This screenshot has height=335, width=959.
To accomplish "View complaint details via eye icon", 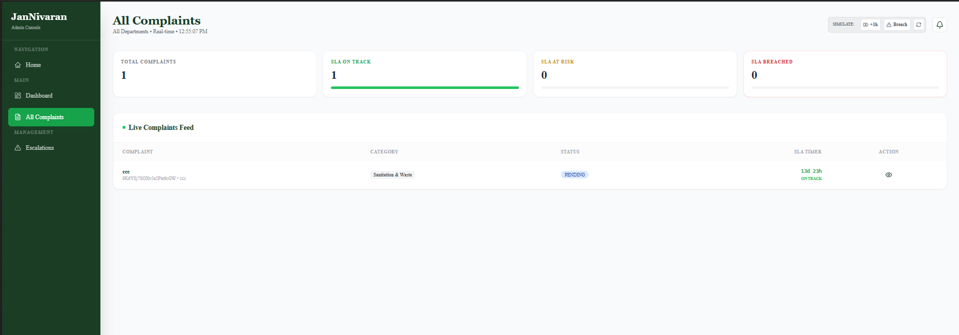I will (x=888, y=175).
